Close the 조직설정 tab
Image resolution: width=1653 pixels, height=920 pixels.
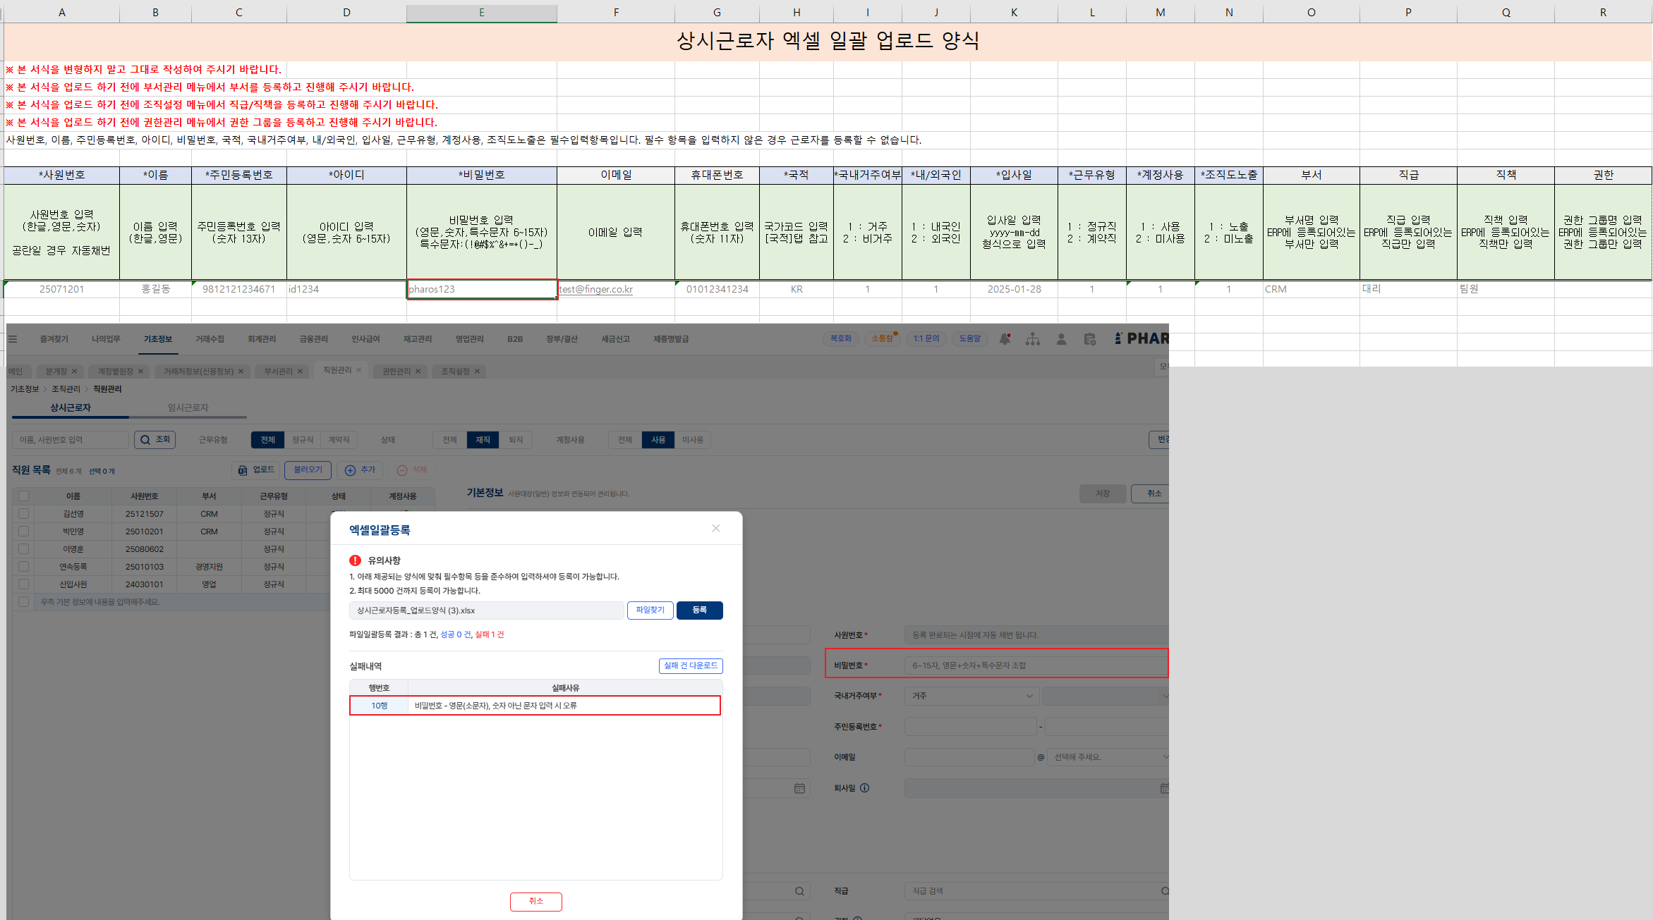[x=477, y=372]
